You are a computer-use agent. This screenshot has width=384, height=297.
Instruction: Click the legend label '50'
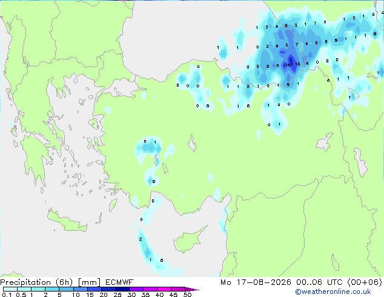click(x=188, y=295)
